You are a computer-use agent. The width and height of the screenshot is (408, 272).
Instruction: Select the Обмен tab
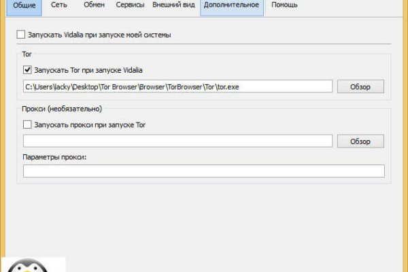coord(94,6)
